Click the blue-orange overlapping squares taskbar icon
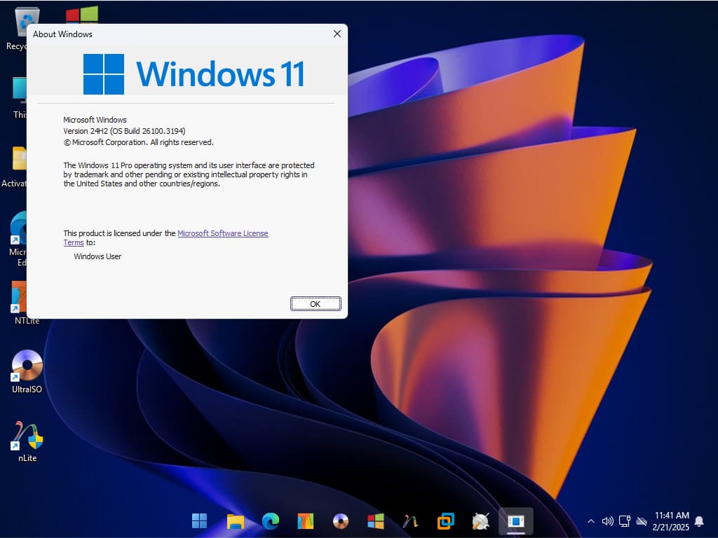Screen dimensions: 718x538 pos(445,520)
